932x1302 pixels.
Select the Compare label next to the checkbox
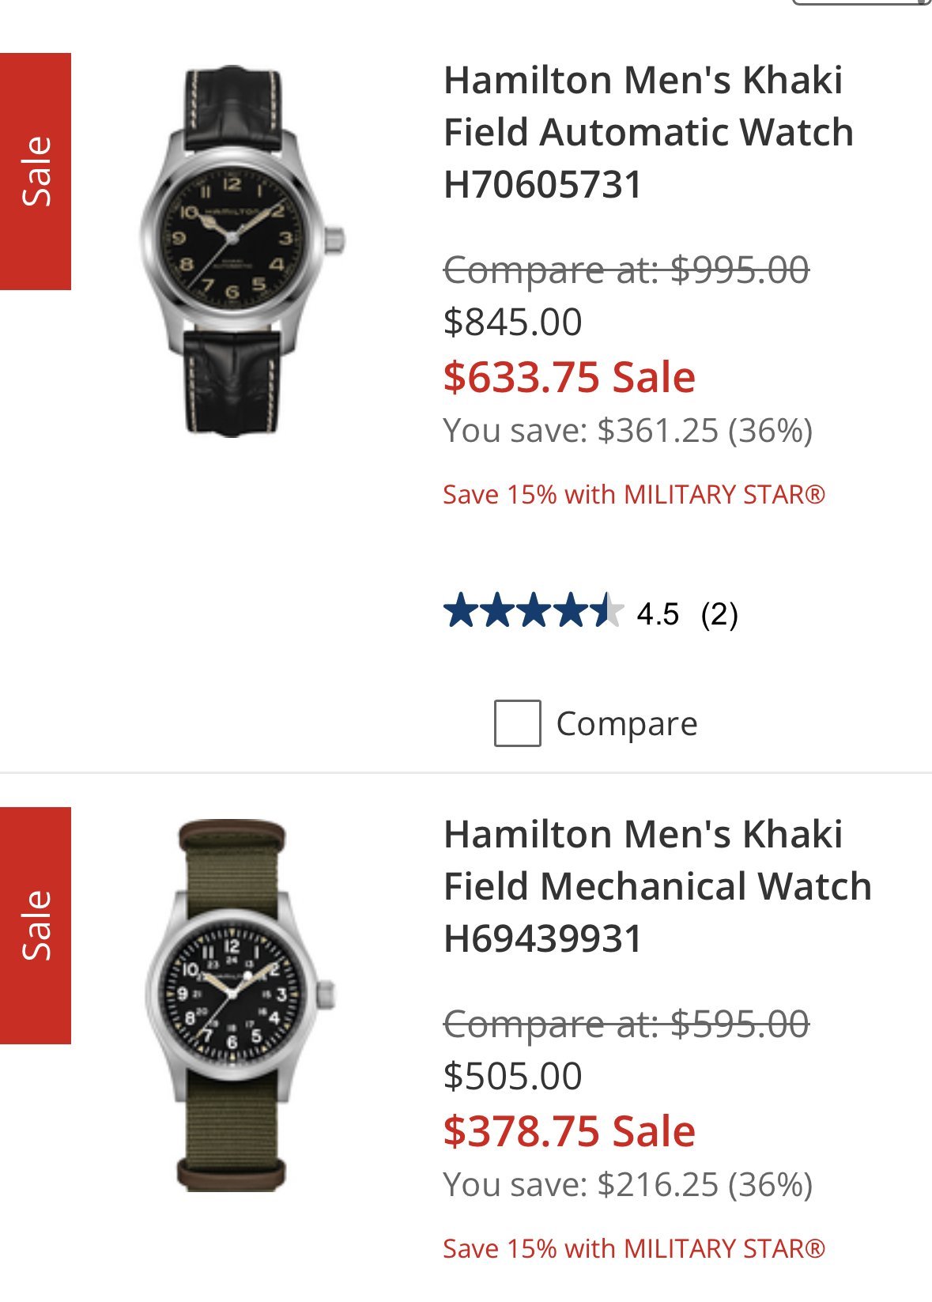pyautogui.click(x=627, y=724)
